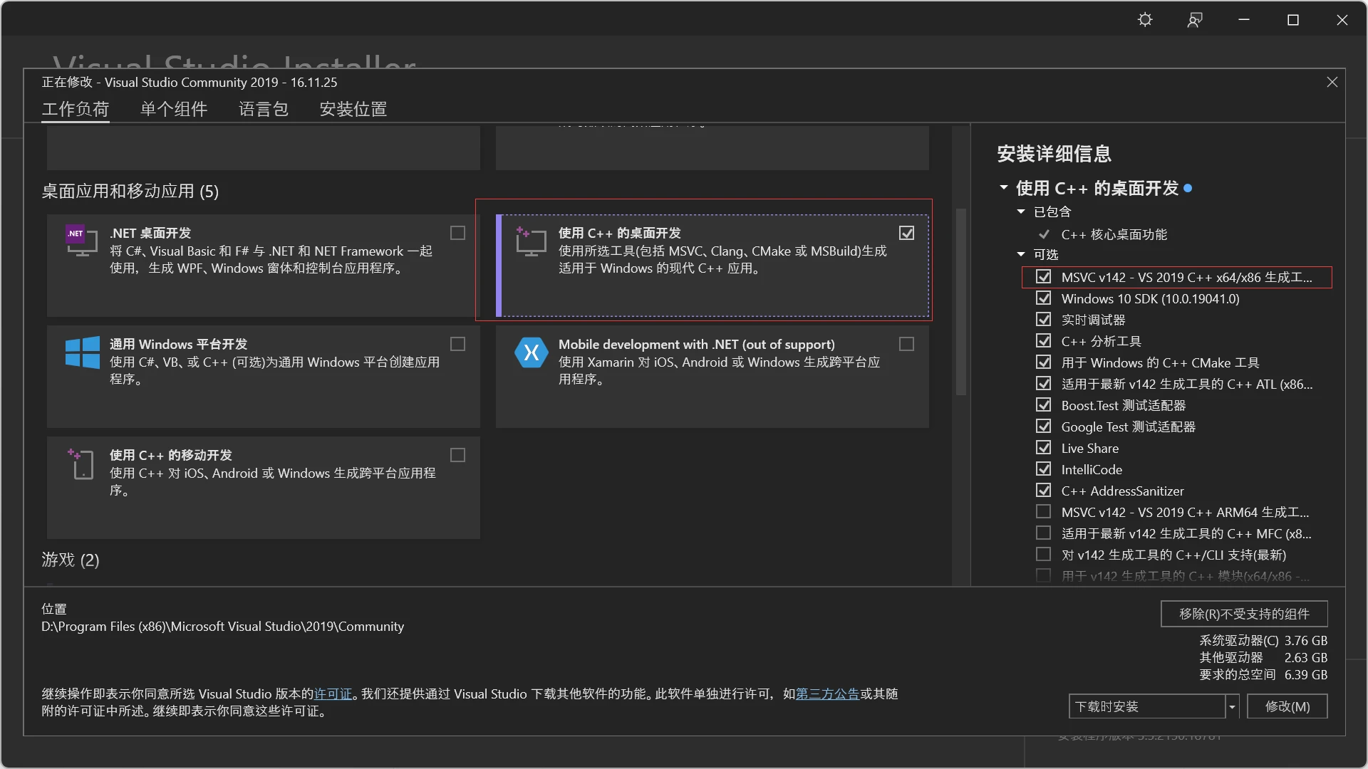Click the 桌面应用和移动应用 (5) heading
This screenshot has height=769, width=1368.
[130, 191]
